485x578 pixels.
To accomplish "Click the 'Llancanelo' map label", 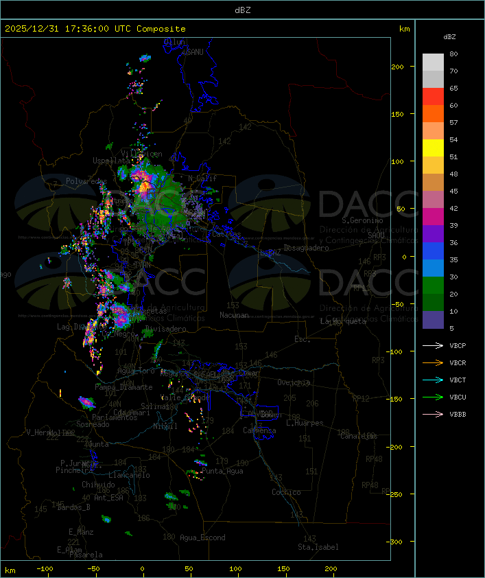I will 129,475.
